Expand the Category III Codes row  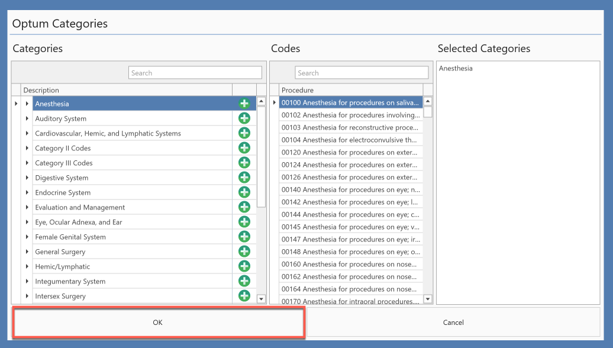click(27, 163)
